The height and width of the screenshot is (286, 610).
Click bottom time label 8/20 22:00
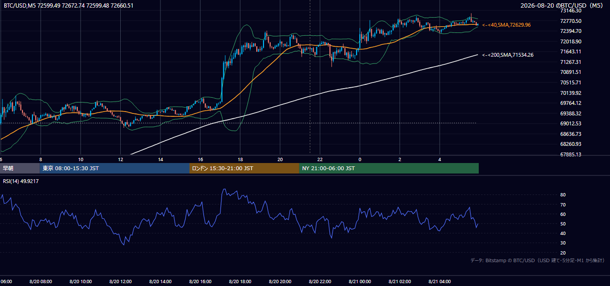click(x=320, y=282)
